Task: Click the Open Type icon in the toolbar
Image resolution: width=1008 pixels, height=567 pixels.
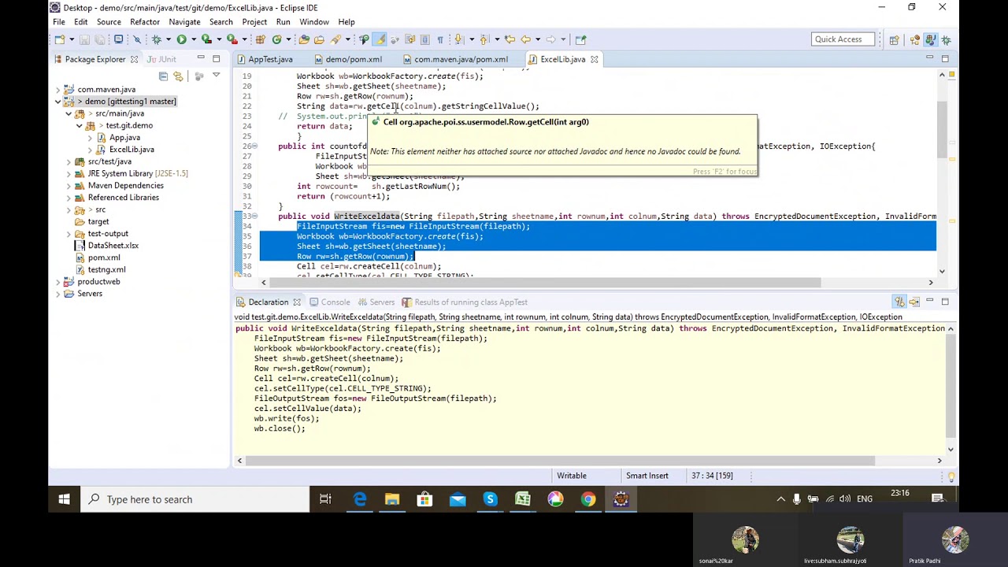Action: pos(304,39)
